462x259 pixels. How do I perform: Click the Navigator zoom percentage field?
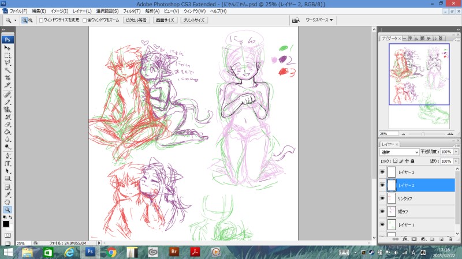389,134
